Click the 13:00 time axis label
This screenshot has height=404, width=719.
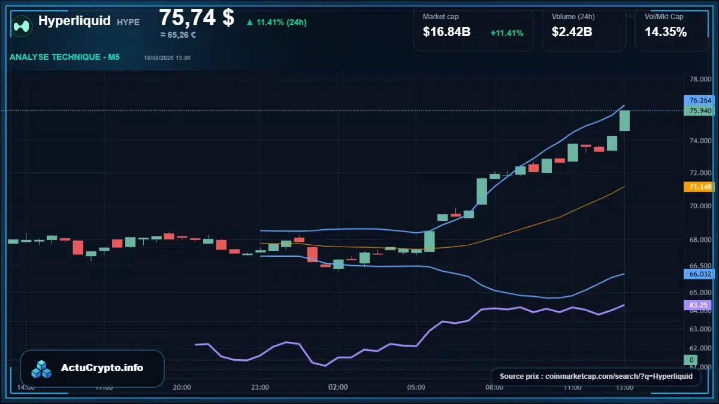(624, 387)
